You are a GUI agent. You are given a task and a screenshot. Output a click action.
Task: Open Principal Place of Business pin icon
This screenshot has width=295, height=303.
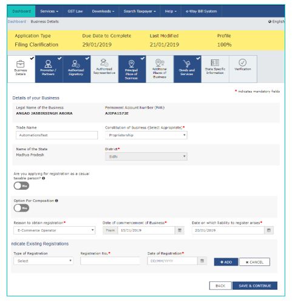click(x=132, y=64)
